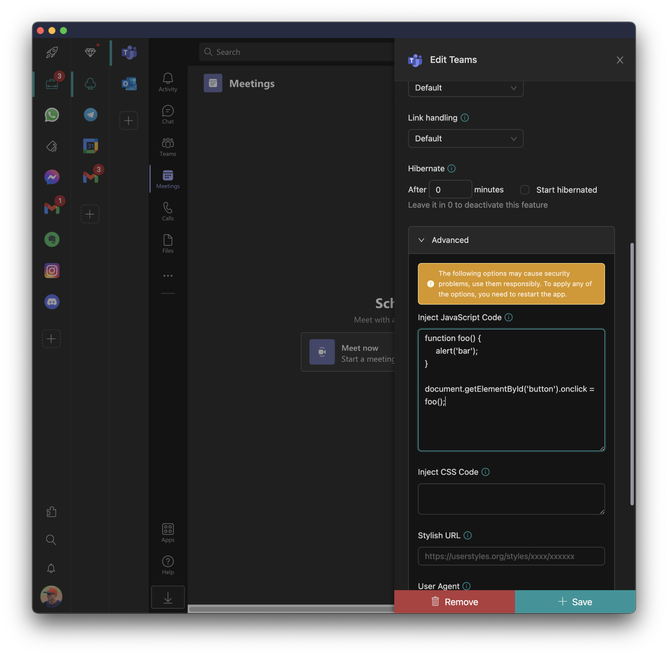The height and width of the screenshot is (656, 668).
Task: Click the horizontal scrollbar under the Teams view
Action: tap(292, 609)
